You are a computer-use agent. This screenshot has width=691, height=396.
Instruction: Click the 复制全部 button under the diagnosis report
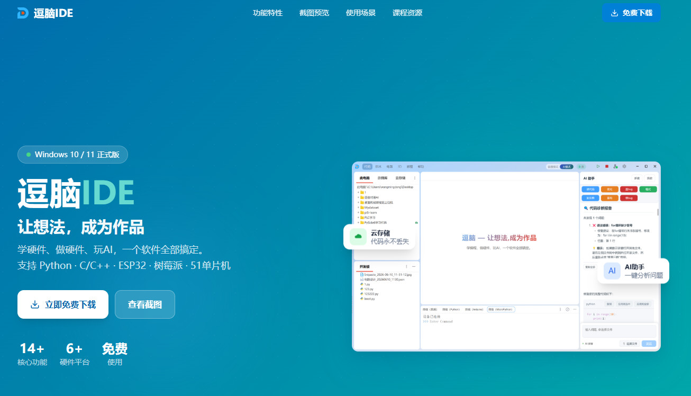[x=590, y=267]
